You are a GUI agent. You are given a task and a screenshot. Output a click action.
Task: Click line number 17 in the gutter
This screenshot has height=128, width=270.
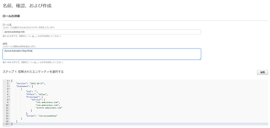(7, 124)
